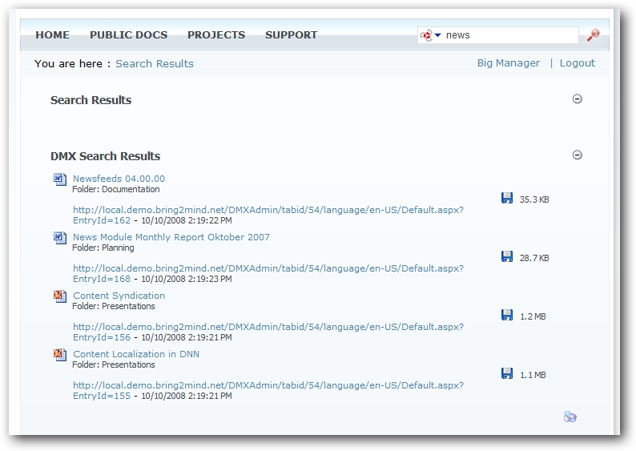Open URL link with EntryId=168
The height and width of the screenshot is (451, 636).
click(x=268, y=273)
